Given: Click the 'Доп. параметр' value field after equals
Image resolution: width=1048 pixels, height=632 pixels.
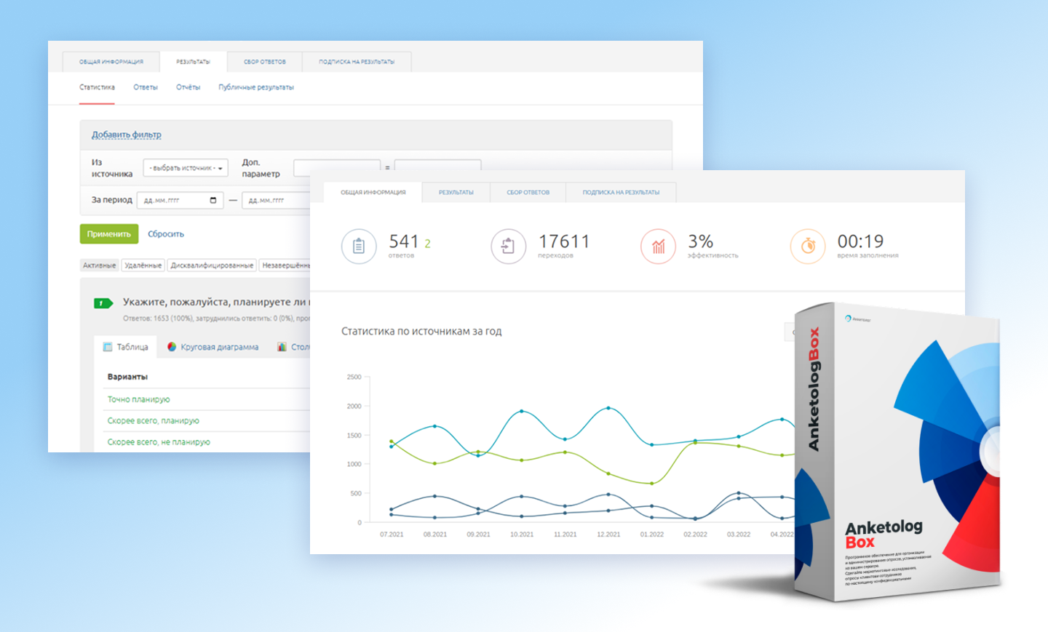Looking at the screenshot, I should [437, 166].
